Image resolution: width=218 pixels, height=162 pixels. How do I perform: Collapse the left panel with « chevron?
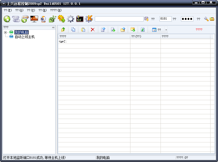tap(53, 28)
